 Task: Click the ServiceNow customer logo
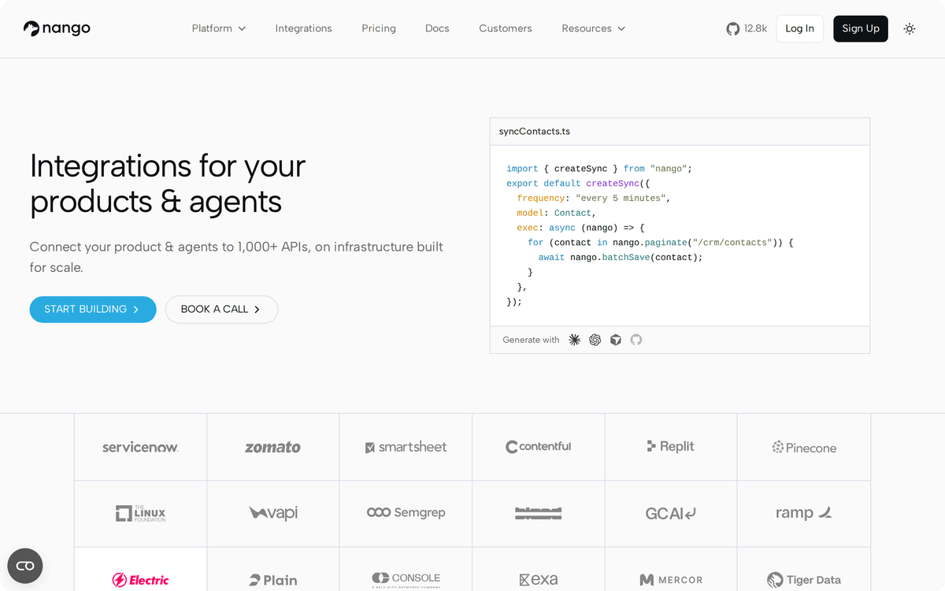click(x=140, y=447)
